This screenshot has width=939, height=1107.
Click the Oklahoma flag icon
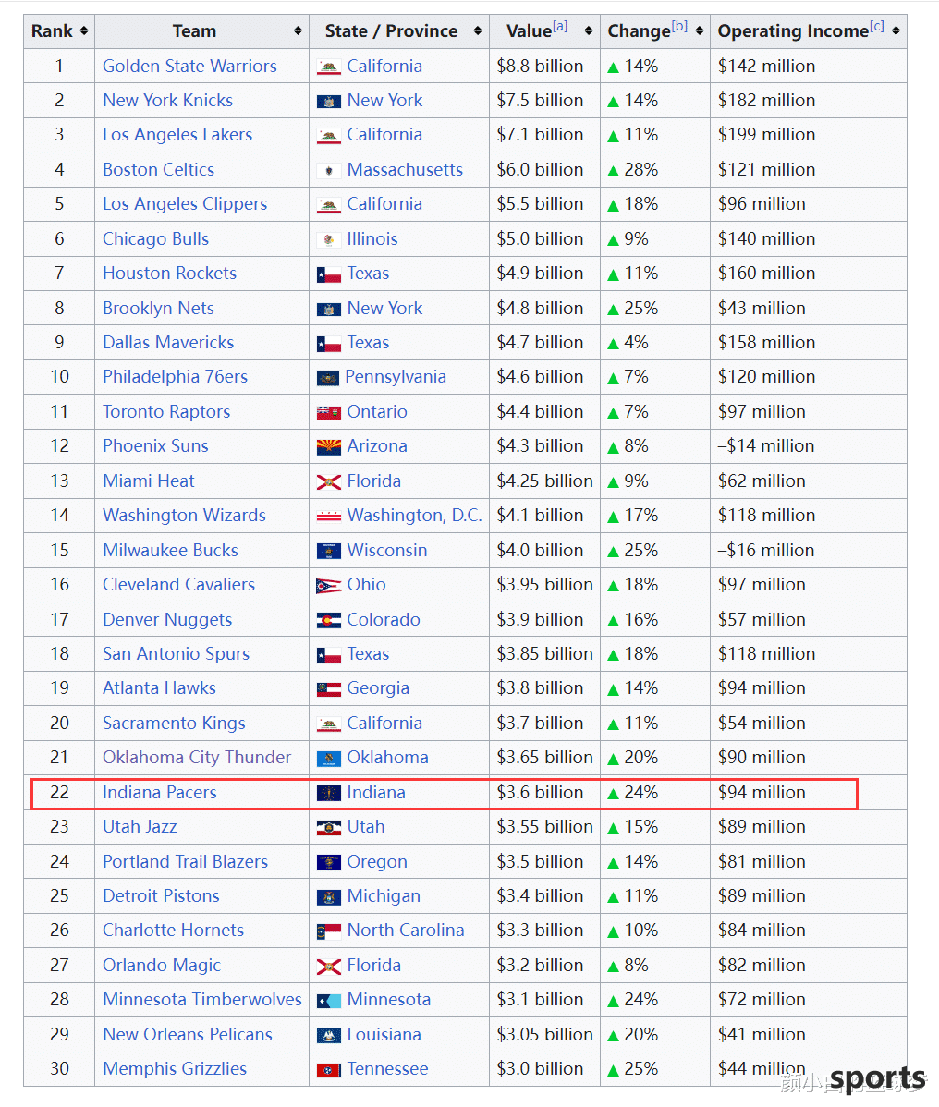point(329,759)
